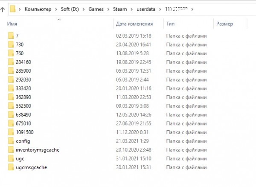Screen dimensions: 256x187
Task: Select the 1091500 folder icon
Action: click(11, 132)
